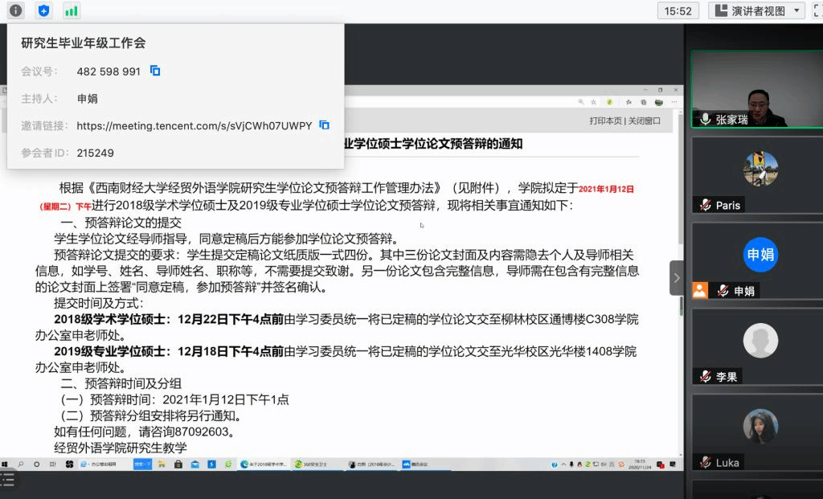Open the blue security shield icon
Image resolution: width=823 pixels, height=499 pixels.
pyautogui.click(x=44, y=10)
